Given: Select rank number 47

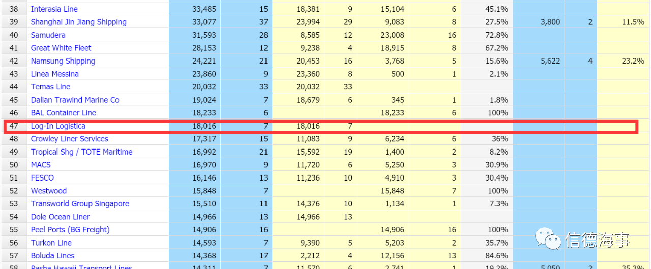Looking at the screenshot, I should click(14, 126).
